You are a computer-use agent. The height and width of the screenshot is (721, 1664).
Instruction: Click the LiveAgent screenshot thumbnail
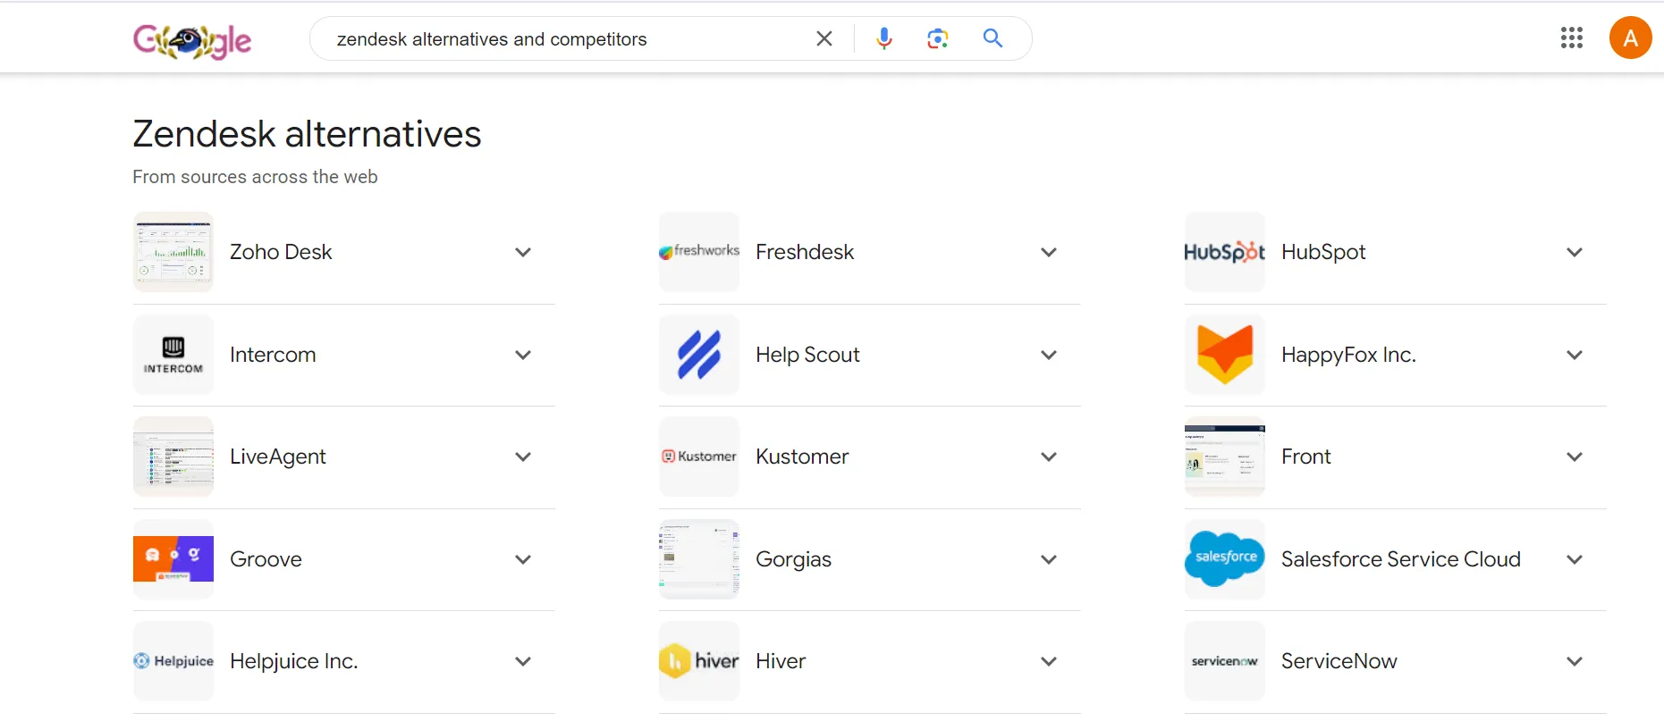pos(173,457)
